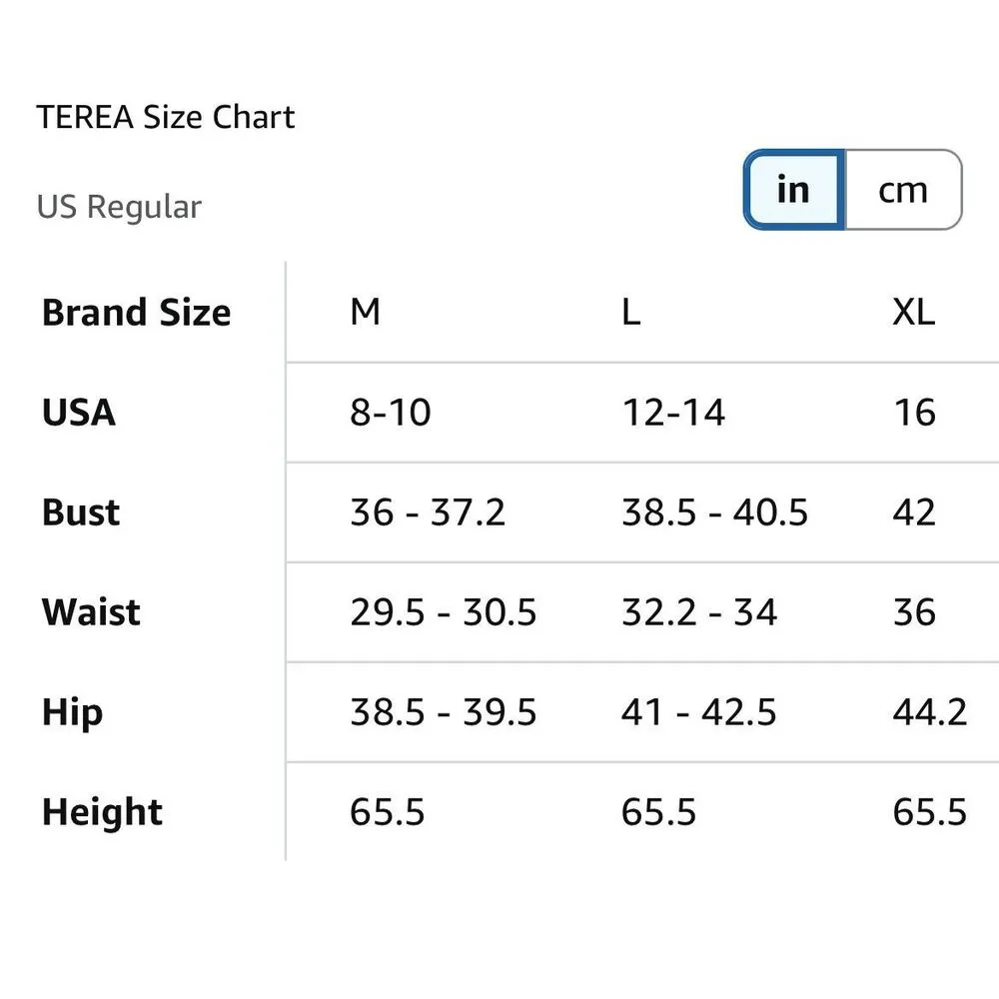The image size is (999, 999).
Task: Switch size units to inches
Action: (794, 190)
